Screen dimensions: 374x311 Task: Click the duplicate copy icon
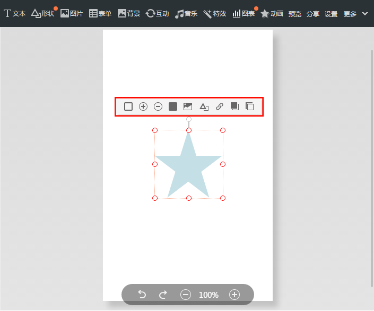[x=249, y=106]
